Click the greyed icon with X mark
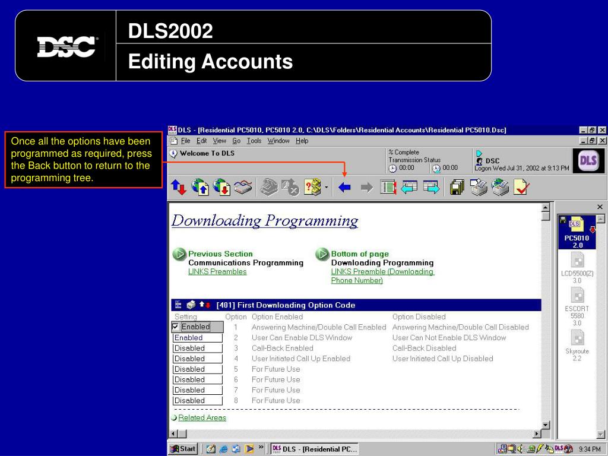 (x=290, y=187)
